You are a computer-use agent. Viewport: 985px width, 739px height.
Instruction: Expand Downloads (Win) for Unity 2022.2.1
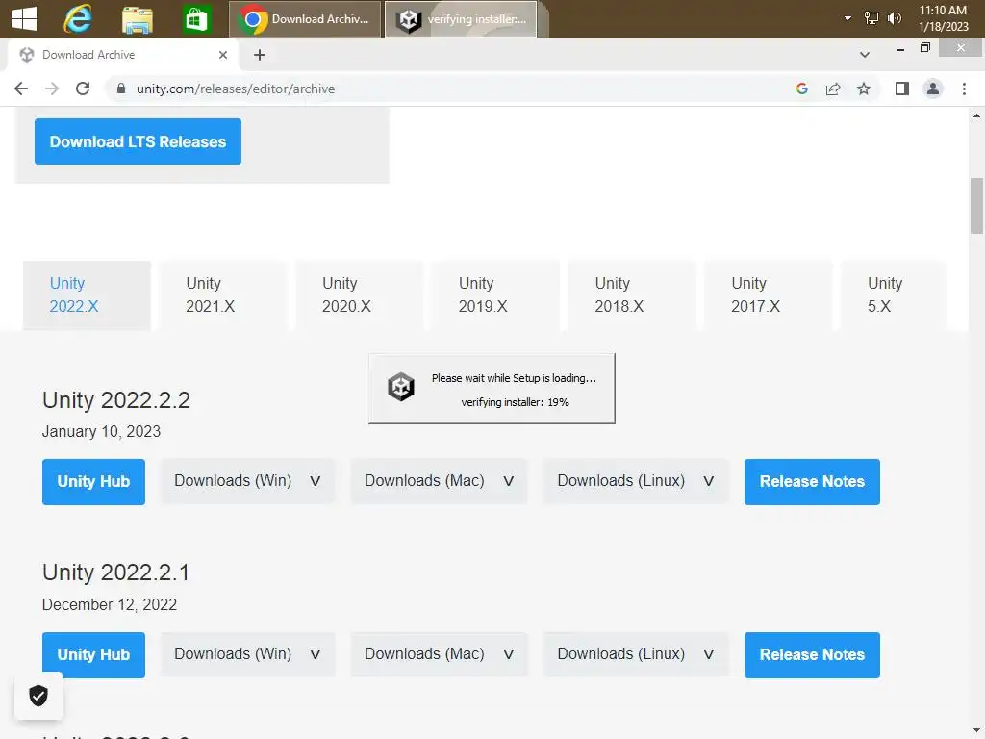click(247, 654)
